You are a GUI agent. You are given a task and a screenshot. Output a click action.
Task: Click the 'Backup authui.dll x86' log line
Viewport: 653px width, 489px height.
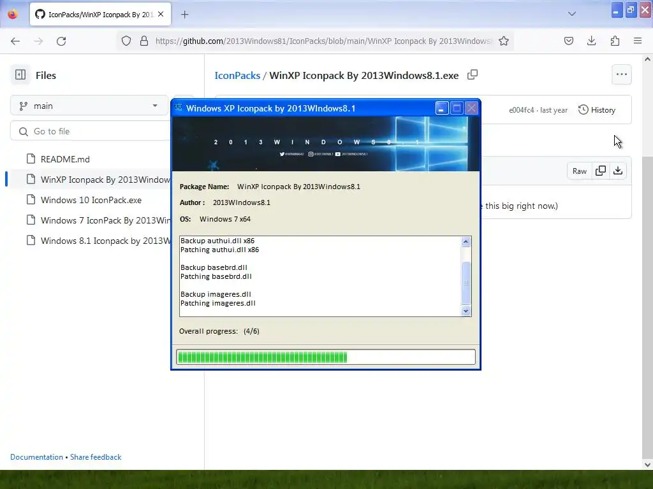[217, 241]
